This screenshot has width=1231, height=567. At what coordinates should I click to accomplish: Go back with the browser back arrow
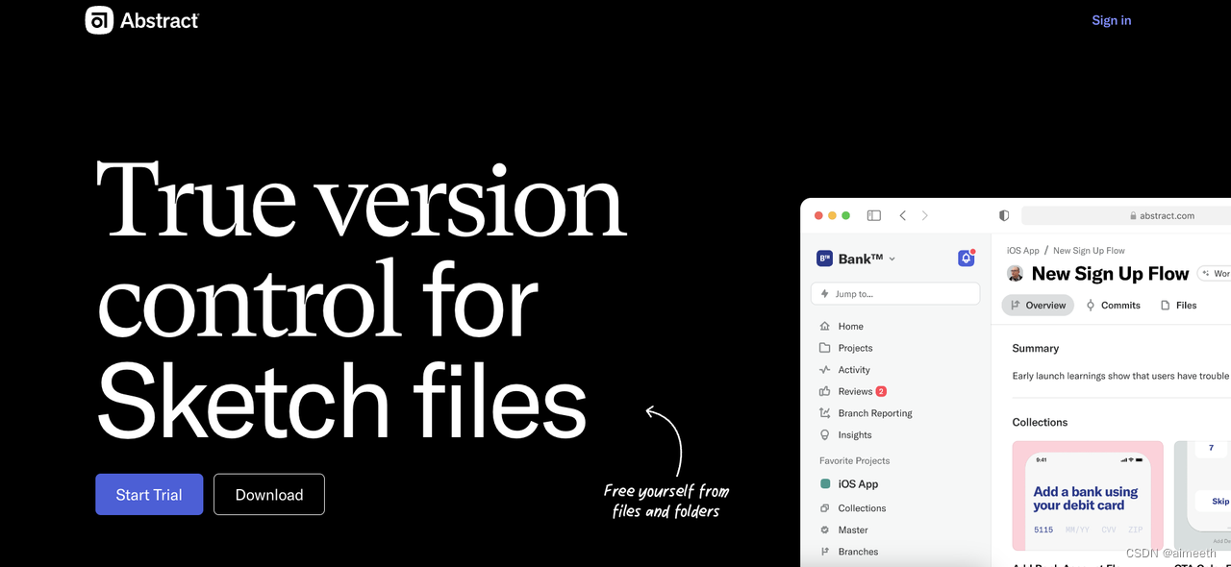(903, 215)
